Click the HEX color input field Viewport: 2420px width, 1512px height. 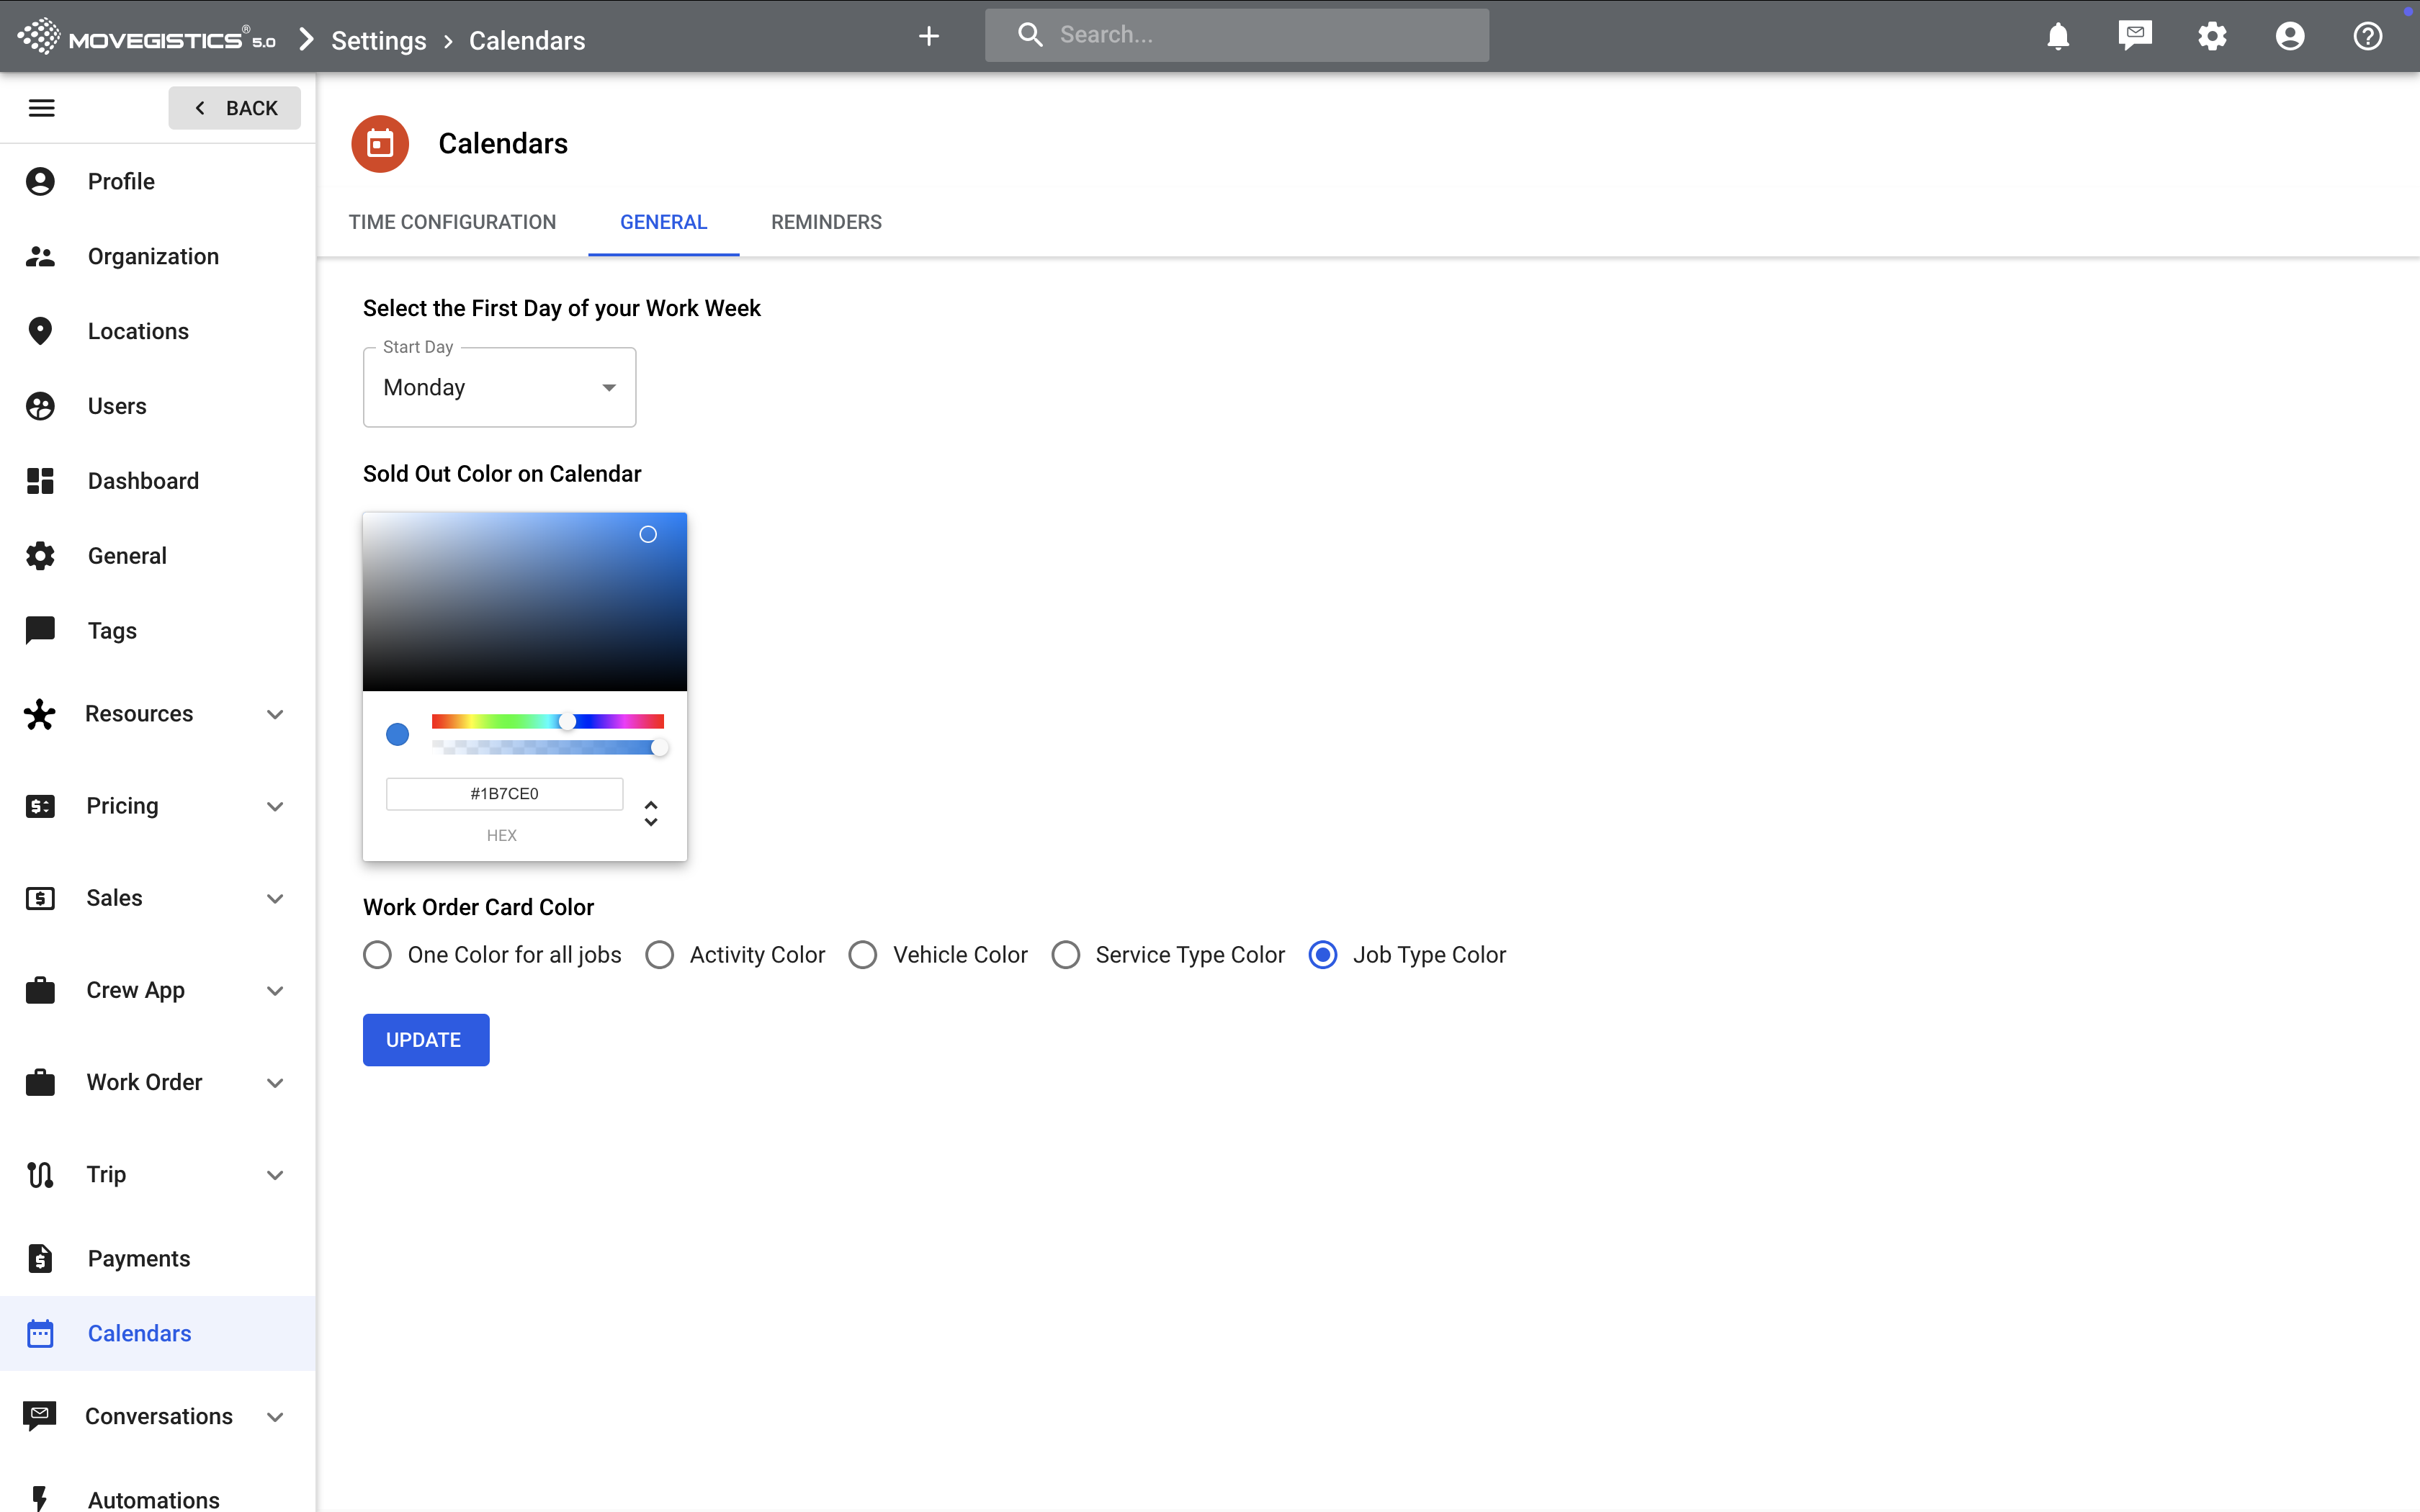504,794
